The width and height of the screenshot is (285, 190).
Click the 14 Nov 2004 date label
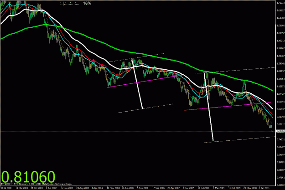pyautogui.click(x=113, y=188)
